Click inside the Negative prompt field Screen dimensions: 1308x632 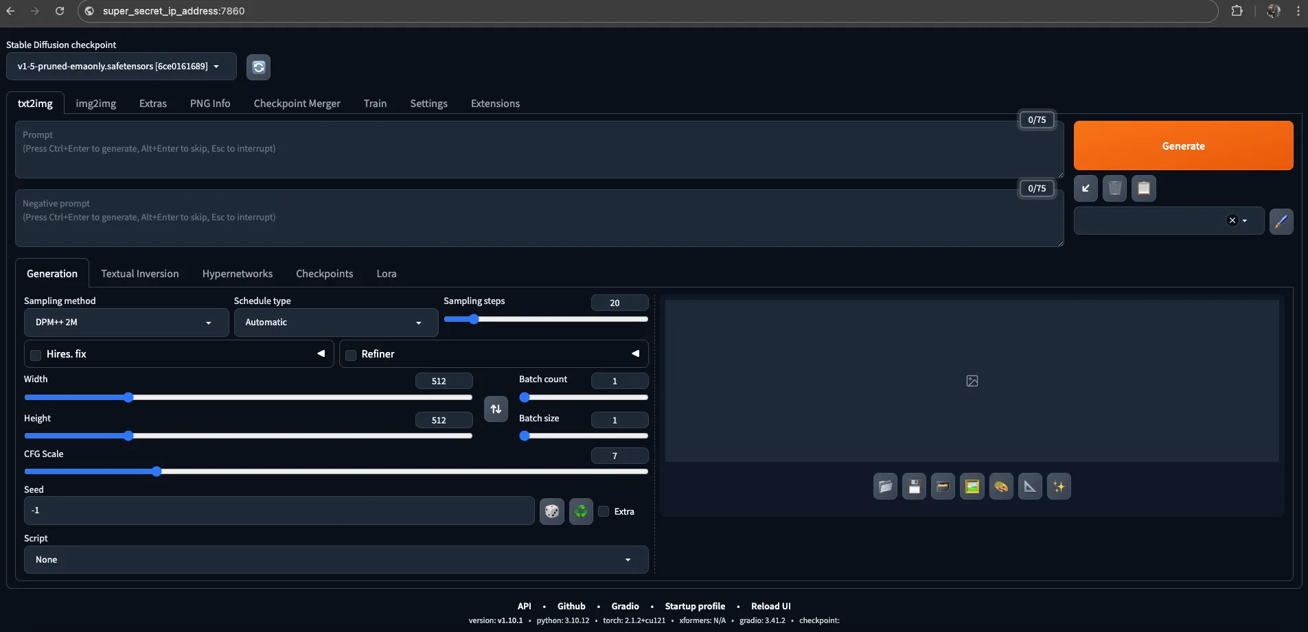(481, 218)
